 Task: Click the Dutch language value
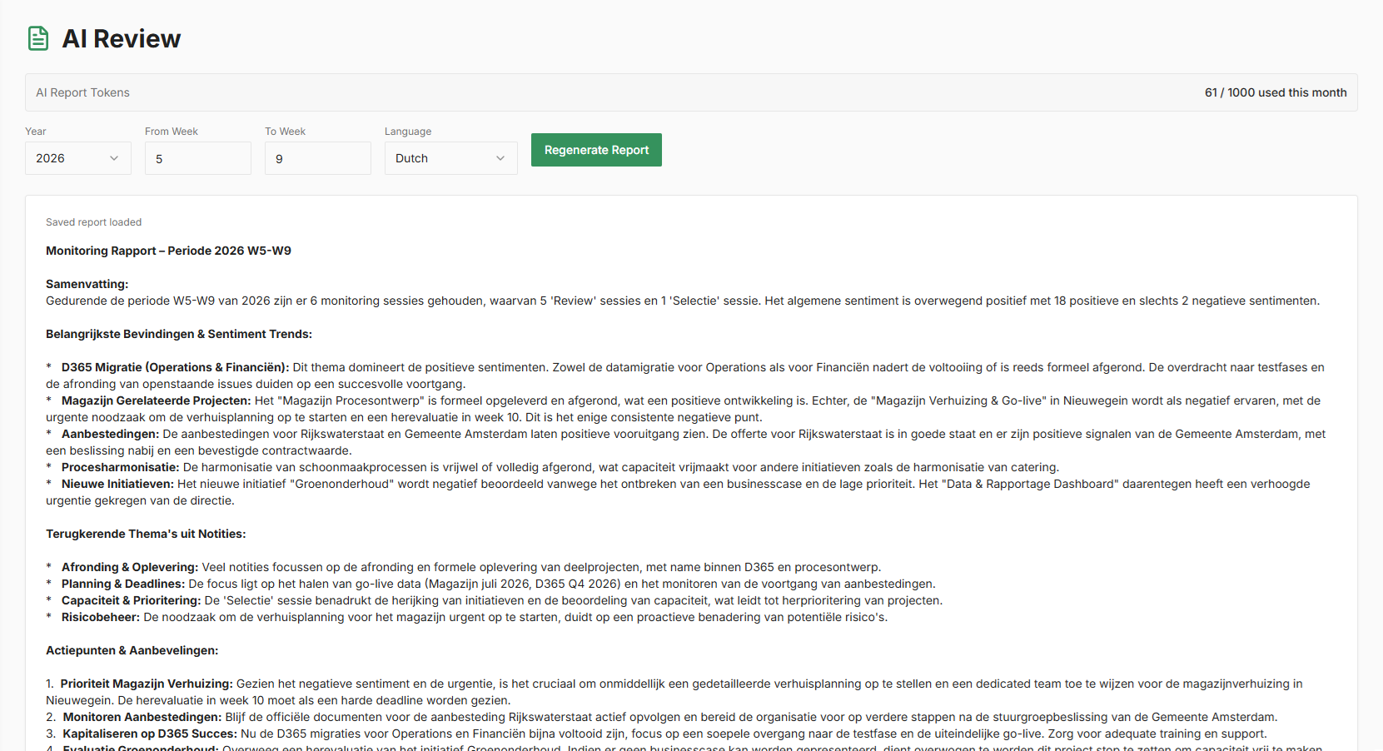412,158
